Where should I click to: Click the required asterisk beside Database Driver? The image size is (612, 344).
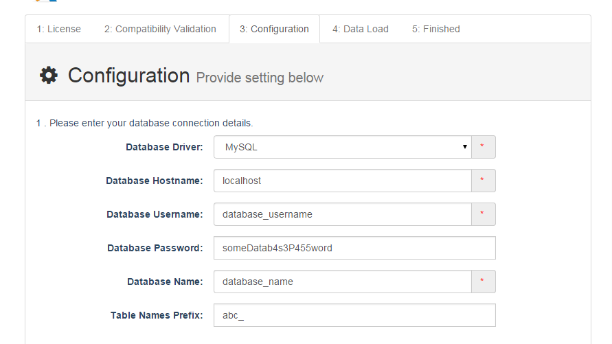[483, 147]
